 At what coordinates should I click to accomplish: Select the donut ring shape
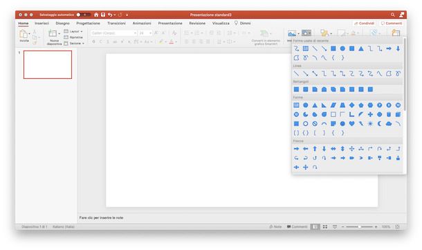[x=306, y=124]
